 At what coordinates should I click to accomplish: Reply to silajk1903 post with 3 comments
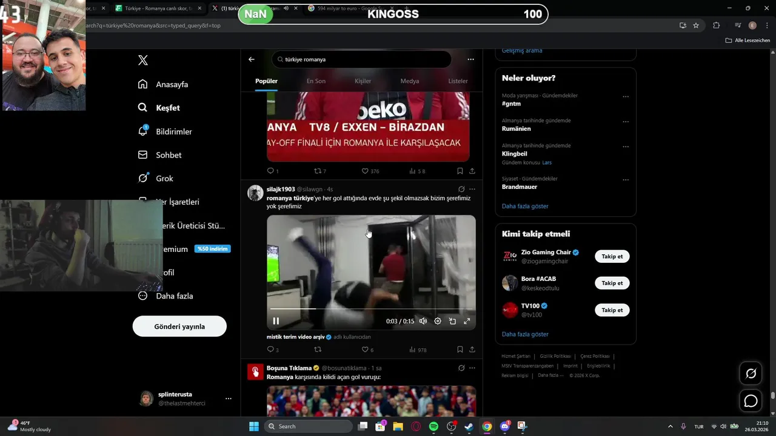(273, 349)
